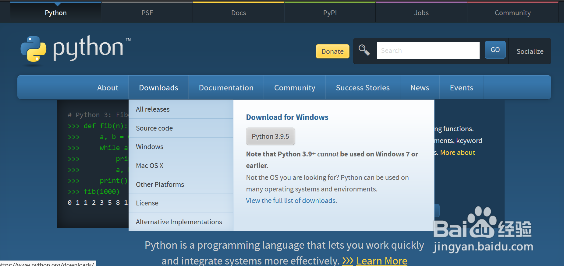The width and height of the screenshot is (564, 266).
Task: Open the Socialize menu
Action: 530,51
